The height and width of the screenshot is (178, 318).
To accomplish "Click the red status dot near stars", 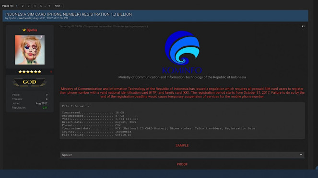I will point(51,72).
